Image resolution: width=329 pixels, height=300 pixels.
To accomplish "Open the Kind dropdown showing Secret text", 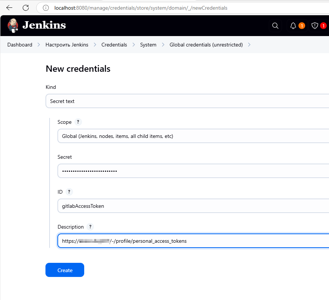I will pyautogui.click(x=187, y=101).
